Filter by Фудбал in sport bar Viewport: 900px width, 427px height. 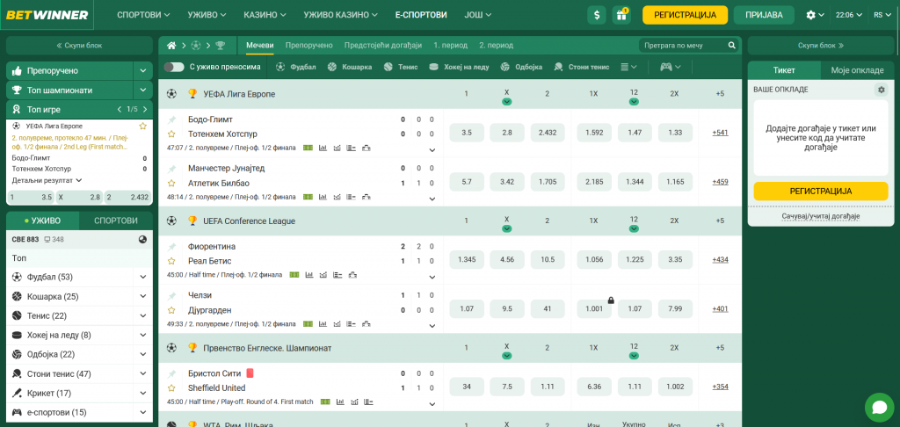tap(296, 67)
